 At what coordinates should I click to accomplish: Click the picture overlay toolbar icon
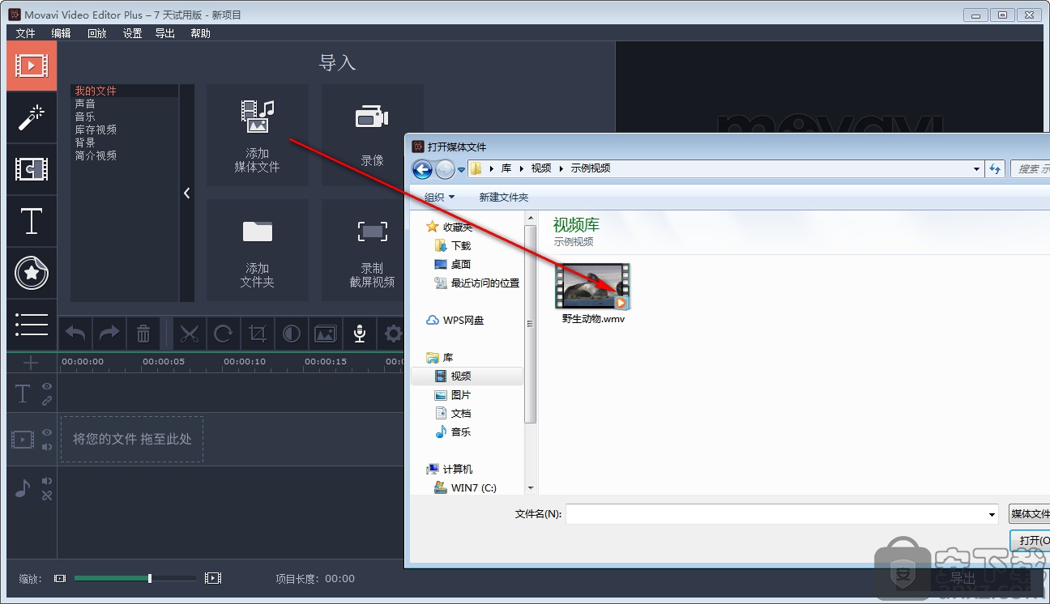[326, 333]
